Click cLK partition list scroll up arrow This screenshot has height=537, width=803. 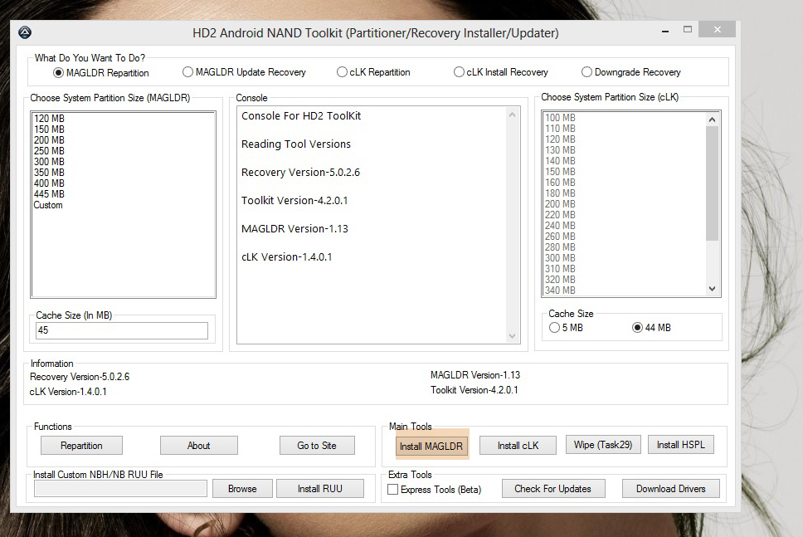click(x=712, y=120)
